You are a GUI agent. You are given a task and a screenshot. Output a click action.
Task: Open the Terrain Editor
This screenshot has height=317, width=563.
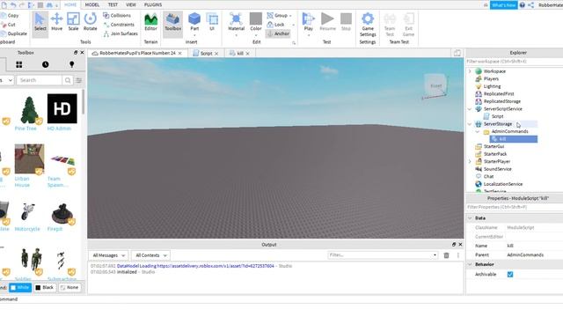(x=150, y=22)
